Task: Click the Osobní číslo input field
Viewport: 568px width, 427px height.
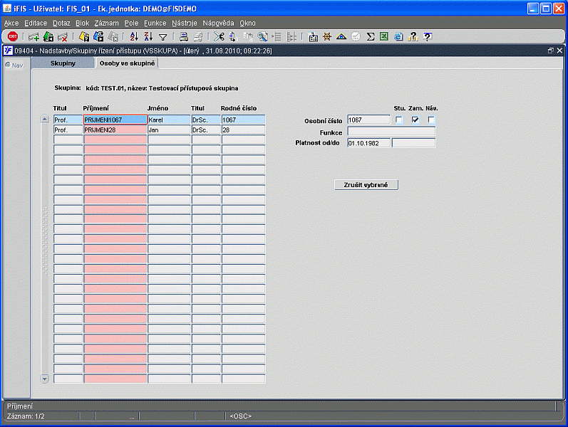Action: click(368, 120)
